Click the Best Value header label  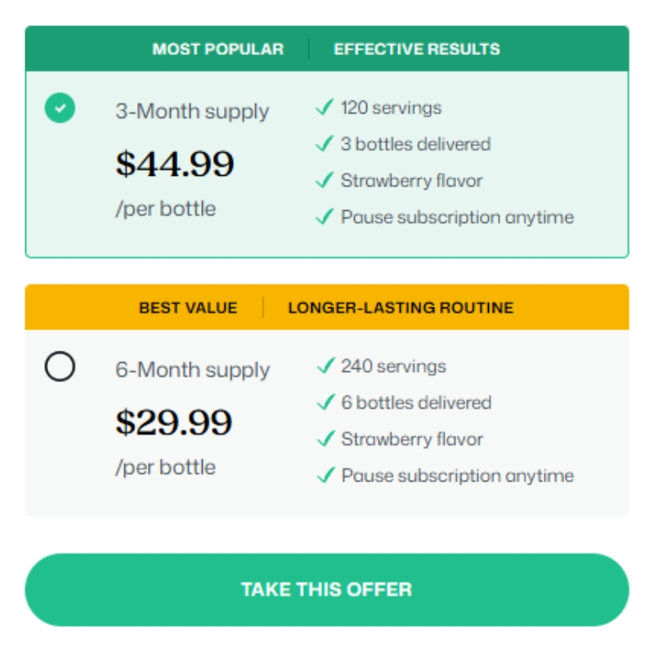coord(188,308)
